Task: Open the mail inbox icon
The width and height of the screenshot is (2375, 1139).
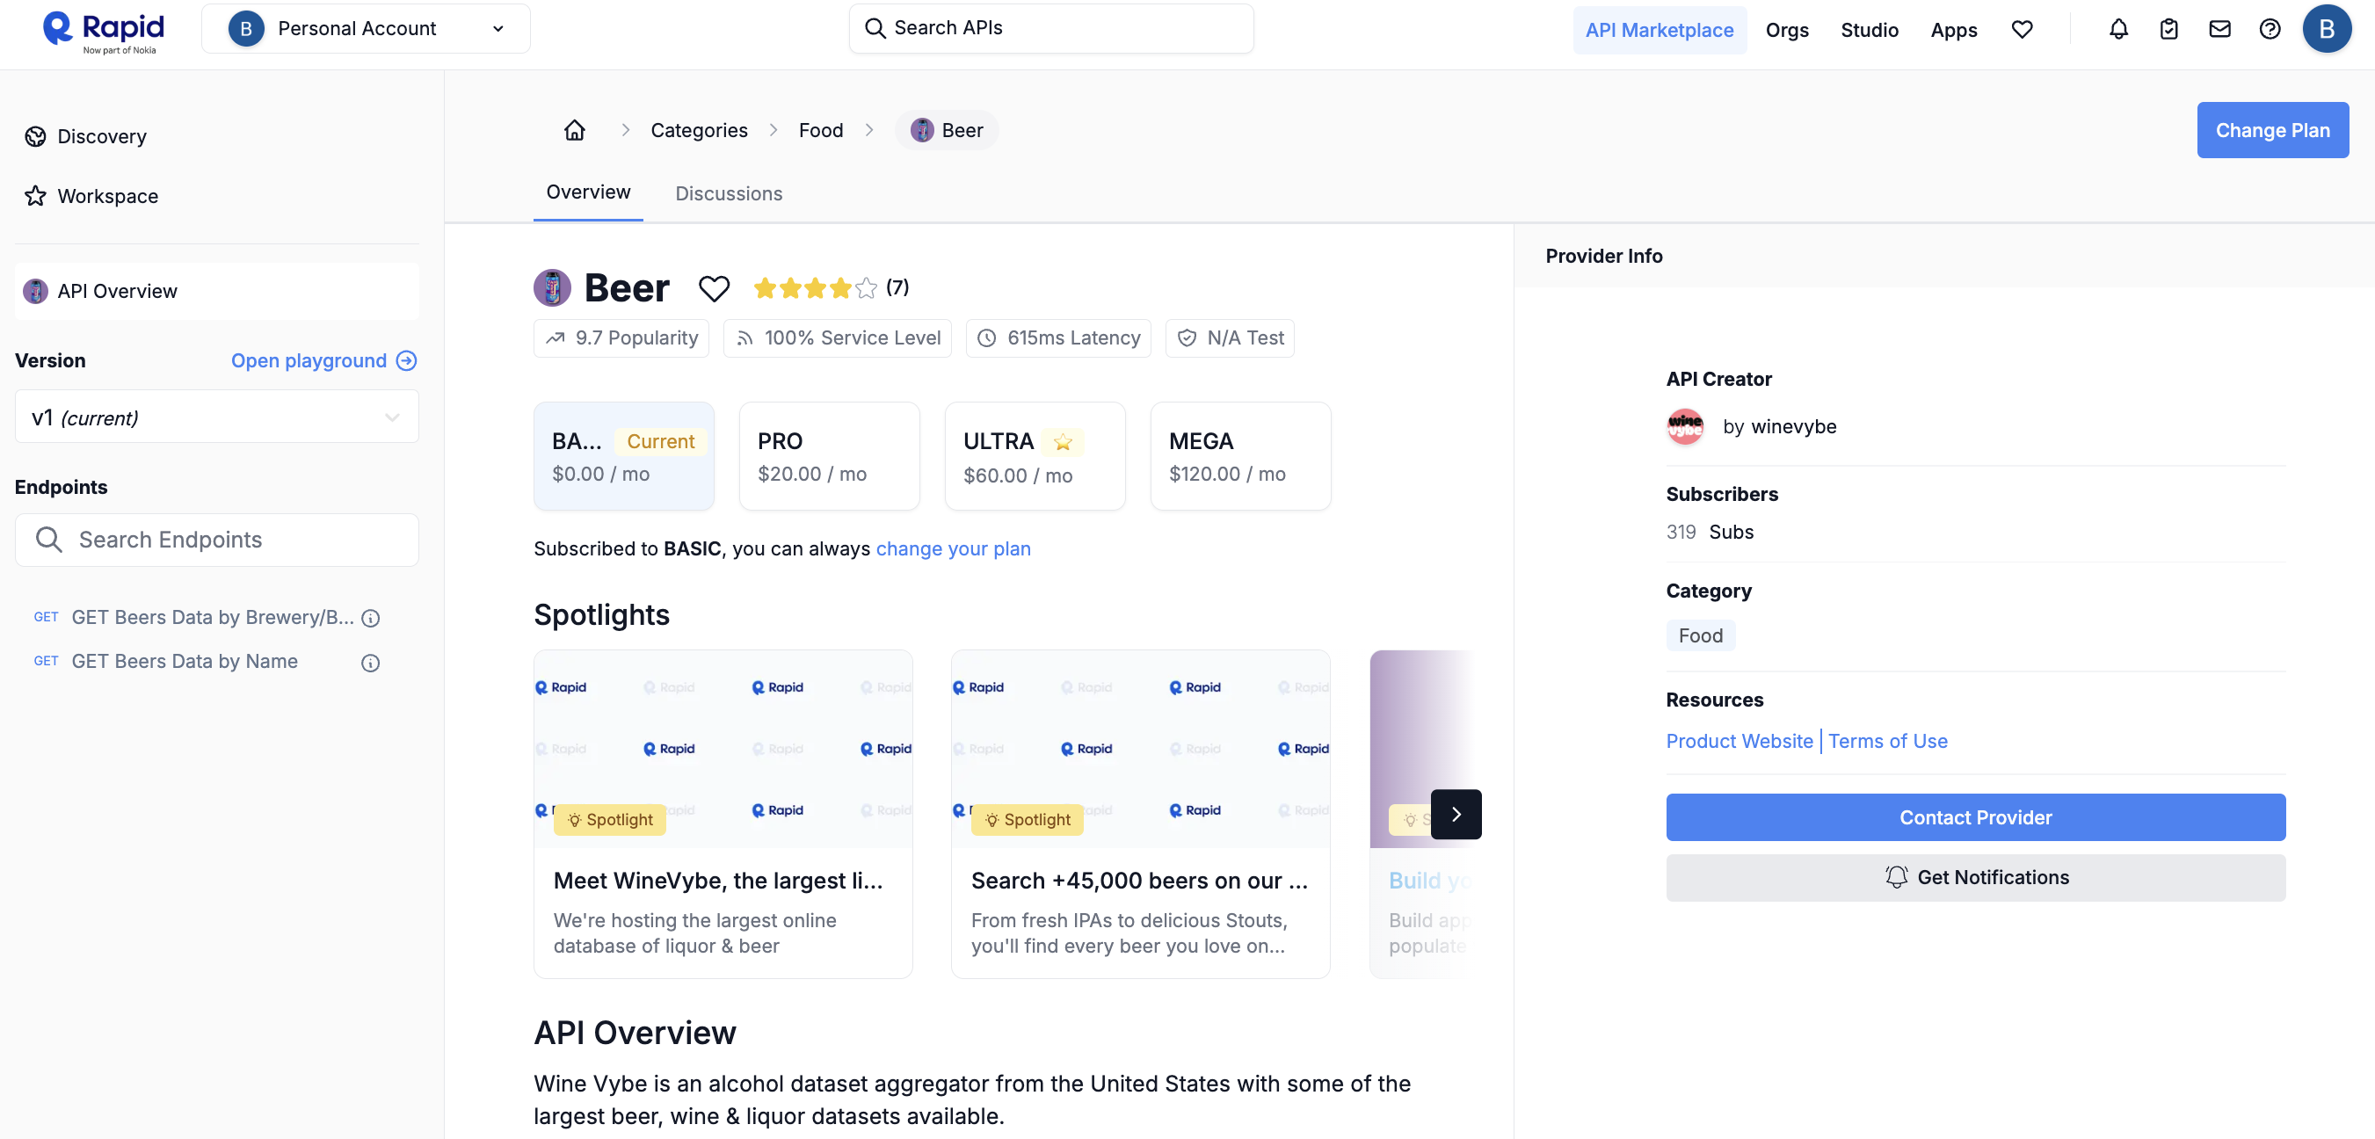Action: pyautogui.click(x=2219, y=30)
